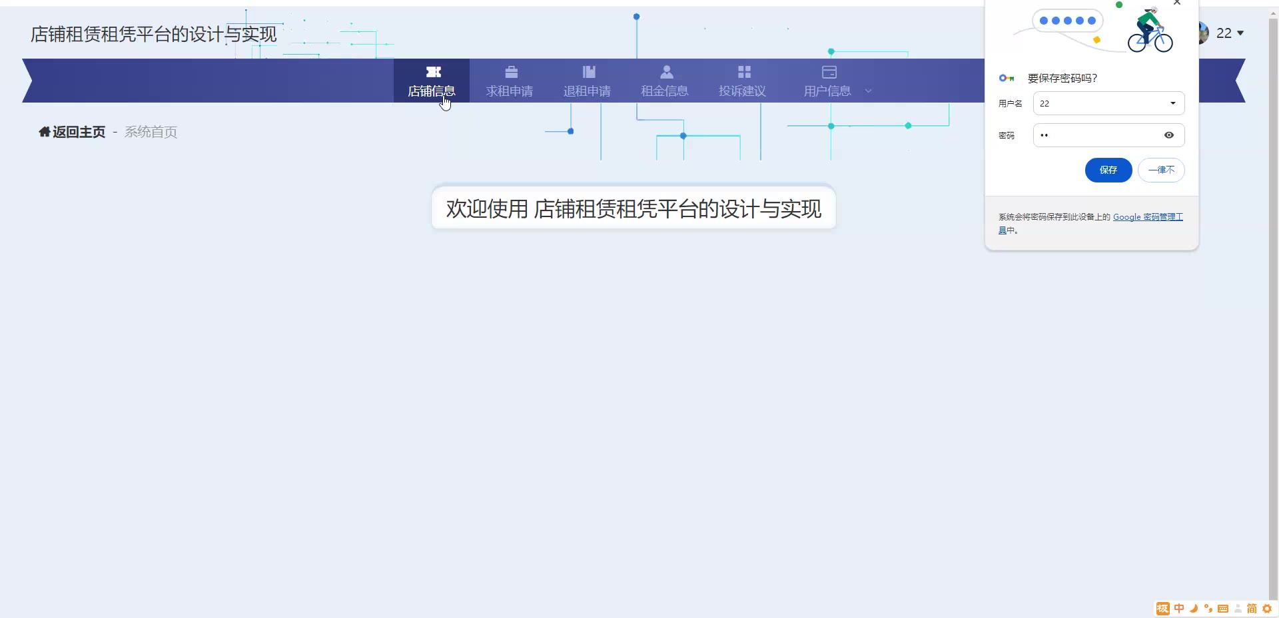Screen dimensions: 1279x618
Task: Close the save password popup
Action: 1177,3
